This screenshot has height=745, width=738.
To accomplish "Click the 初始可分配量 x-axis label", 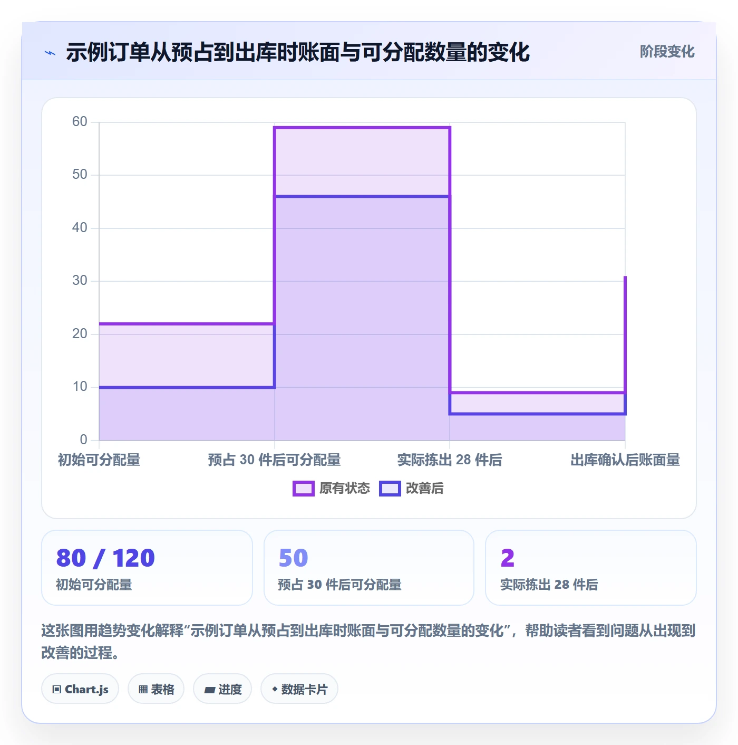I will point(99,460).
